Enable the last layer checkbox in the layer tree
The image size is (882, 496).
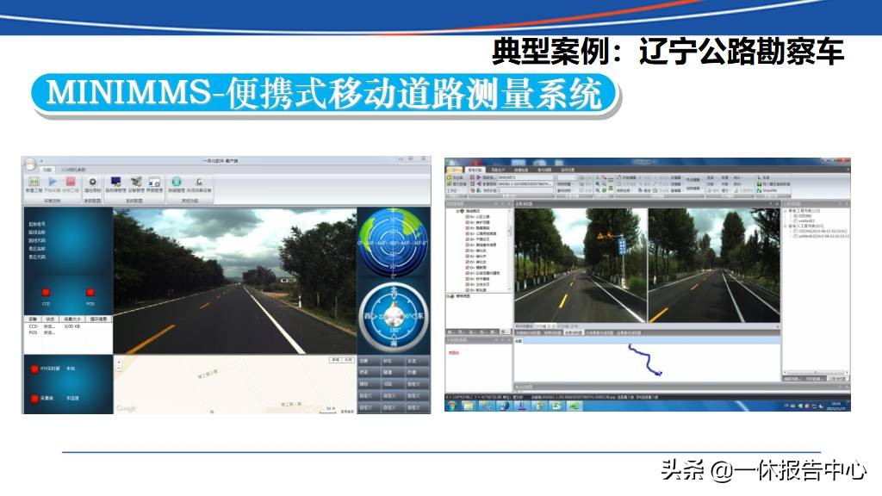point(467,291)
